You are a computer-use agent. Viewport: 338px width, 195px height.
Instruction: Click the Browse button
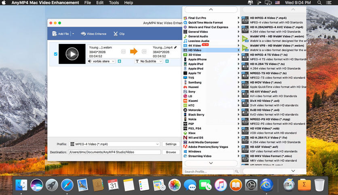pyautogui.click(x=171, y=152)
